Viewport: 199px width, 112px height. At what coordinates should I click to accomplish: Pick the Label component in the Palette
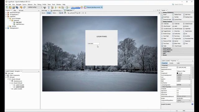(x=175, y=26)
